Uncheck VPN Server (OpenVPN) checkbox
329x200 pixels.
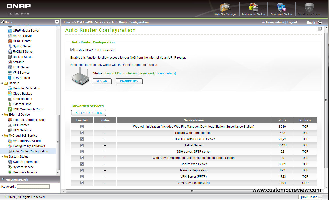[x=82, y=183]
